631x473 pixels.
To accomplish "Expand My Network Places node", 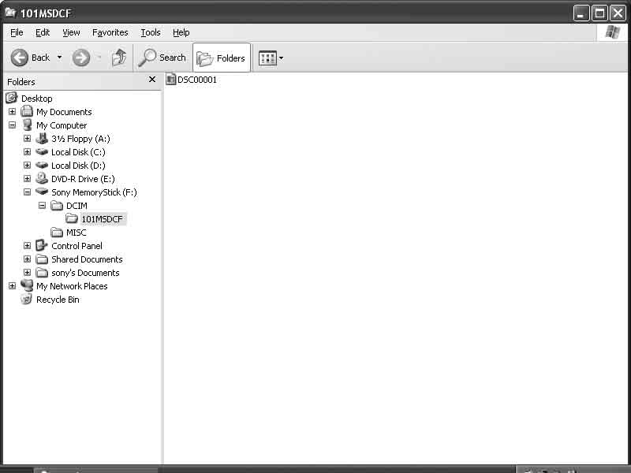I will tap(12, 286).
